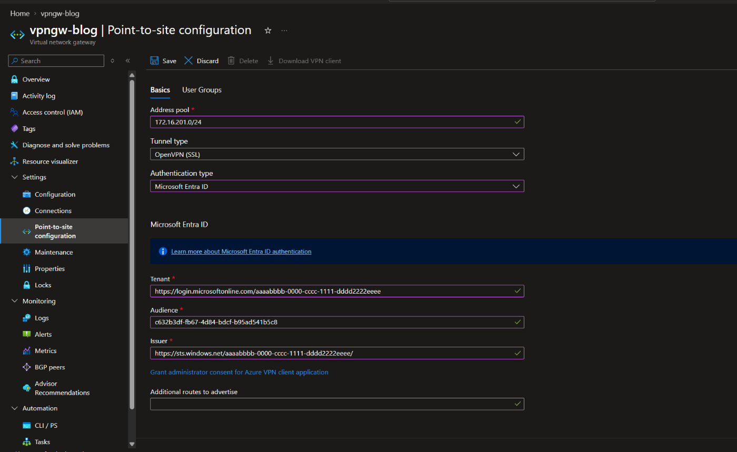737x452 pixels.
Task: Click the Save disk icon
Action: point(154,61)
